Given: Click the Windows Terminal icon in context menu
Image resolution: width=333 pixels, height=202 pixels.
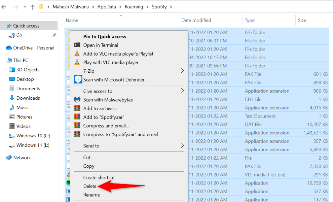Looking at the screenshot, I should point(77,45).
